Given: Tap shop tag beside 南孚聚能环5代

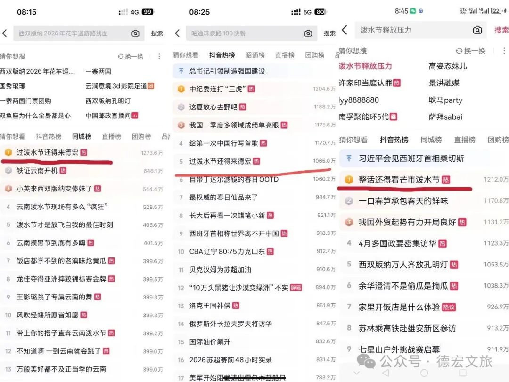Looking at the screenshot, I should click(x=394, y=116).
